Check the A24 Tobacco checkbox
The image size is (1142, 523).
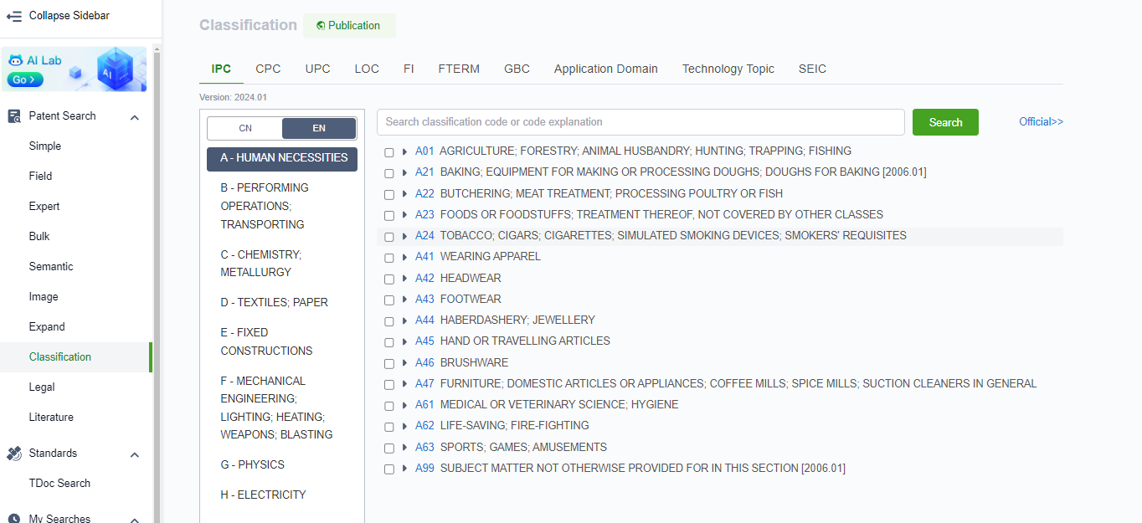click(389, 237)
